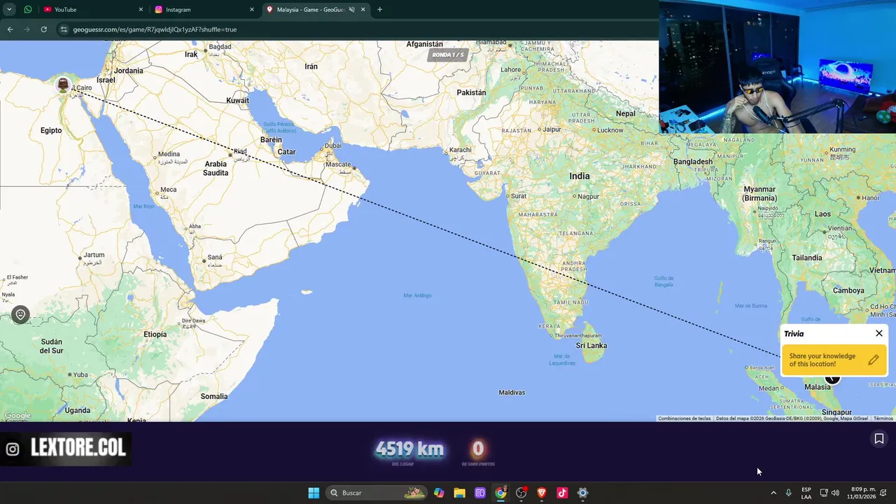Click the Mar Arábigo sea label
This screenshot has height=504, width=896.
tap(418, 295)
